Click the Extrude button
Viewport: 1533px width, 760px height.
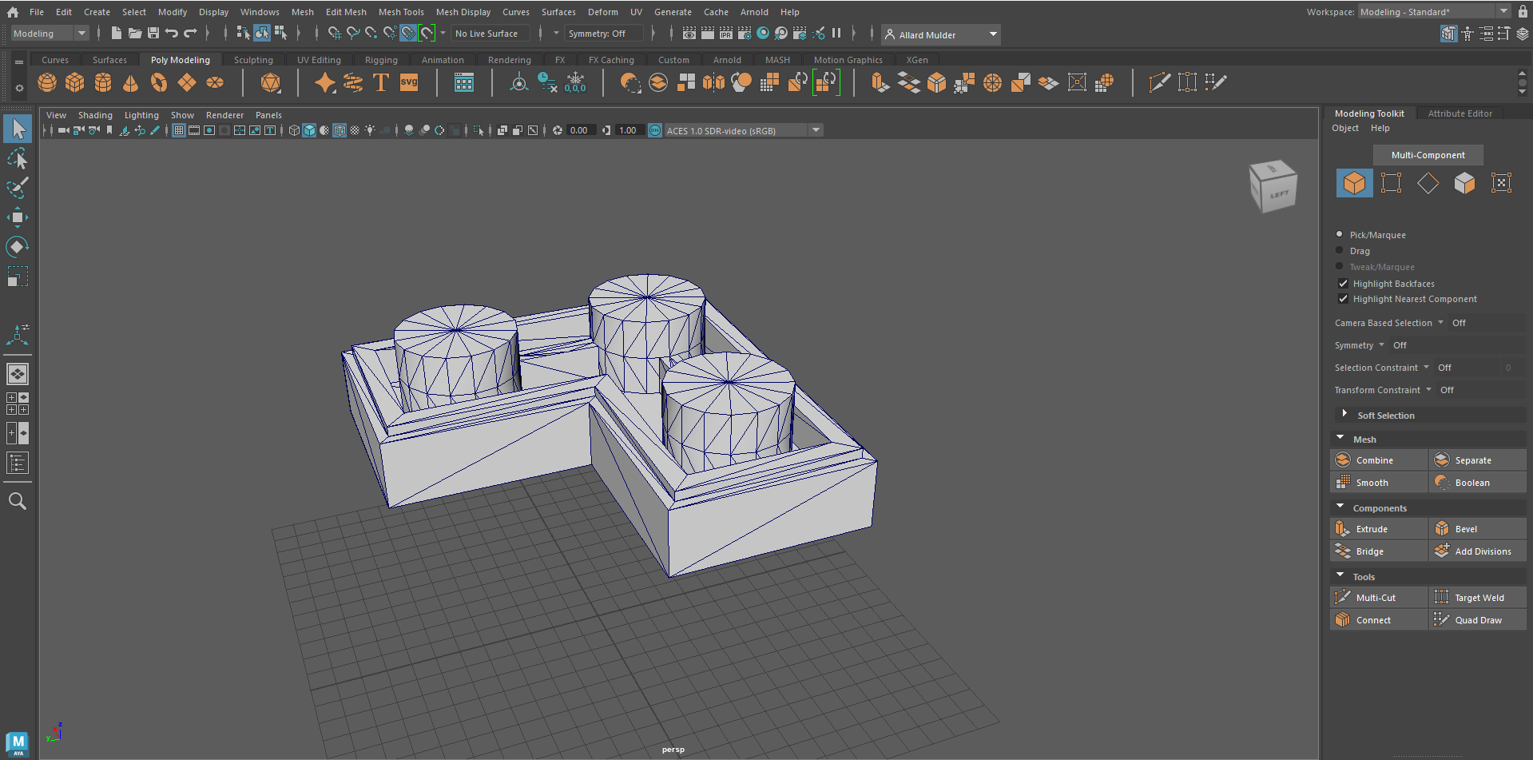[1378, 529]
